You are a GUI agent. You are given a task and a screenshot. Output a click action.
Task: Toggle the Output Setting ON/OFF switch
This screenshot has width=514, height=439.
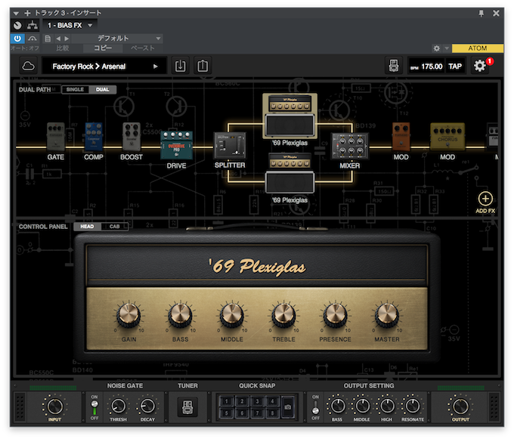(x=315, y=407)
